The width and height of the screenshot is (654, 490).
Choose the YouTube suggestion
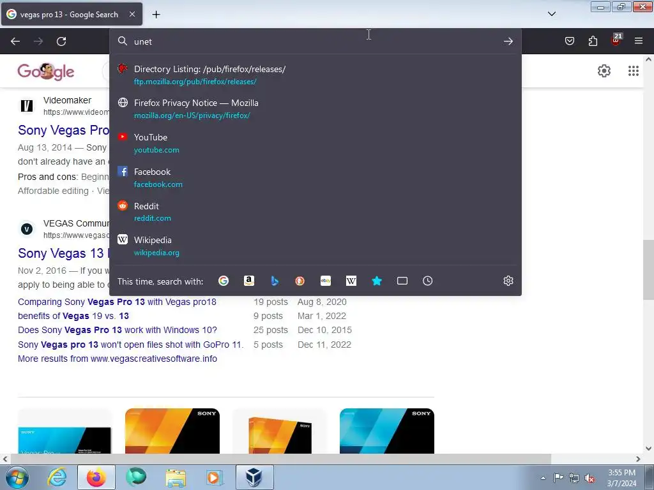[x=316, y=143]
